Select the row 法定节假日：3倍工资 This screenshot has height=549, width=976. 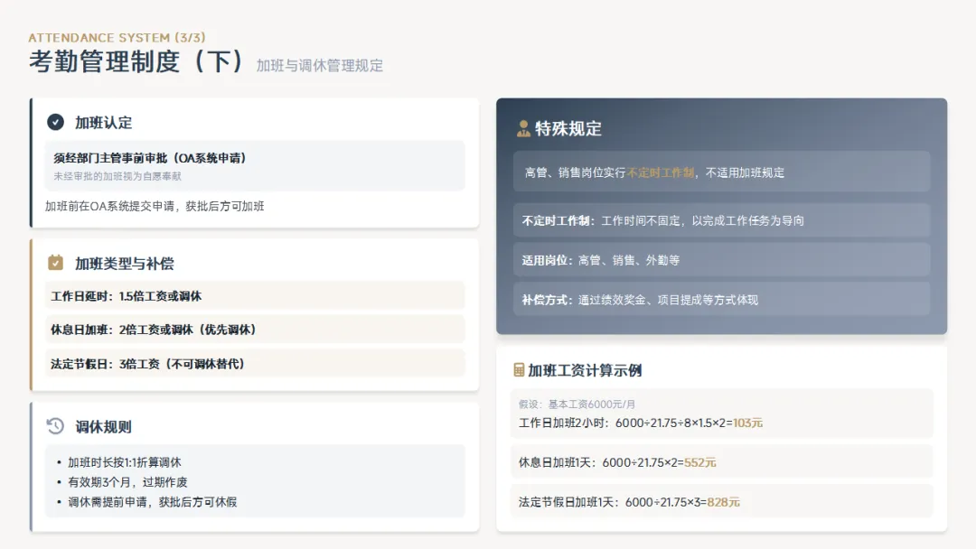(255, 364)
